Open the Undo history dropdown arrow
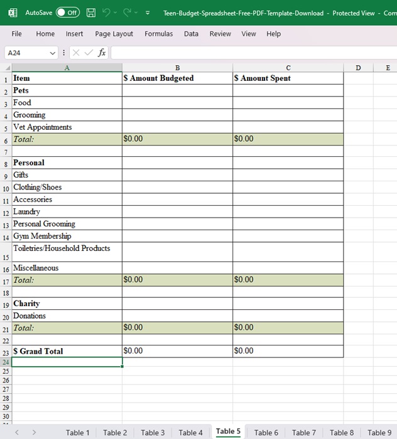 pyautogui.click(x=115, y=13)
